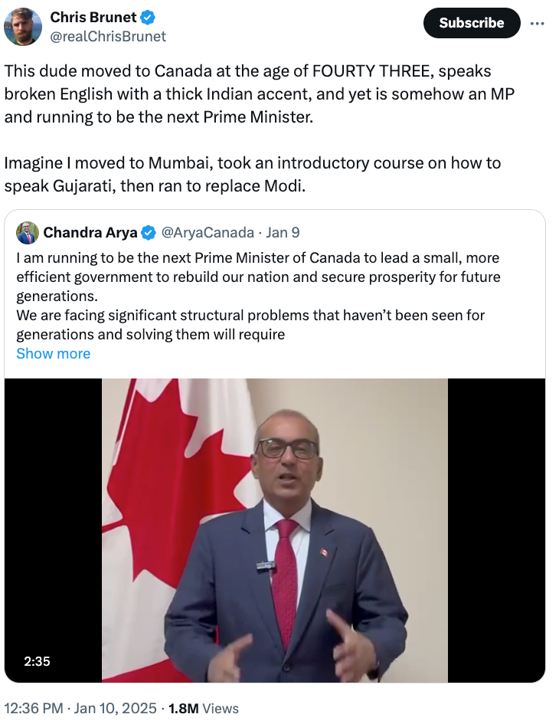View the 1.8M Views count
The width and height of the screenshot is (559, 724).
(x=204, y=709)
